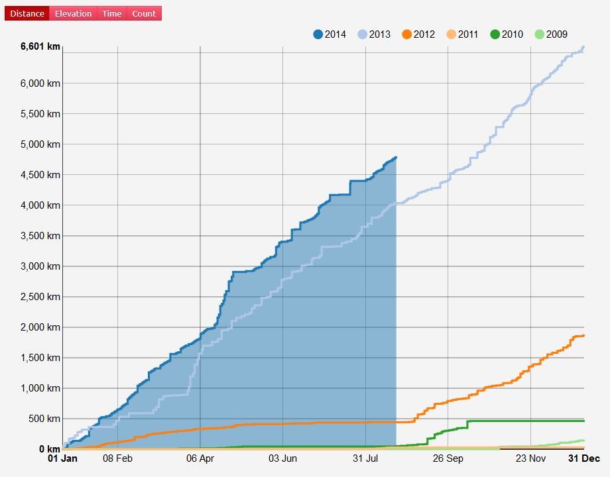The image size is (610, 477).
Task: Click the "6,601 km" maximum y-axis label
Action: [40, 46]
